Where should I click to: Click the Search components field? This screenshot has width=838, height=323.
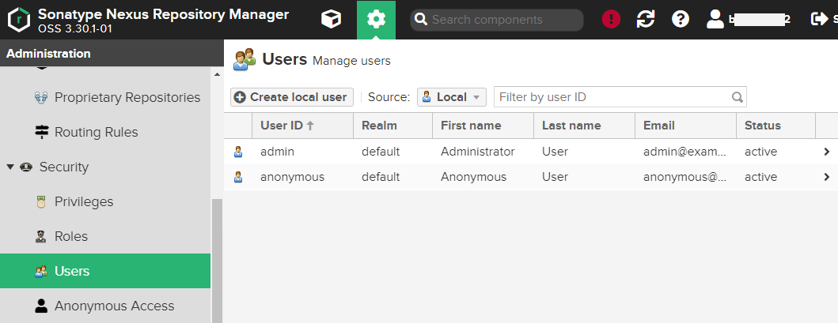click(x=497, y=20)
